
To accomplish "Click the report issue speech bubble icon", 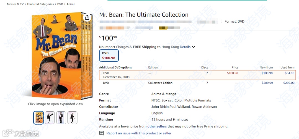I will pos(102,133).
